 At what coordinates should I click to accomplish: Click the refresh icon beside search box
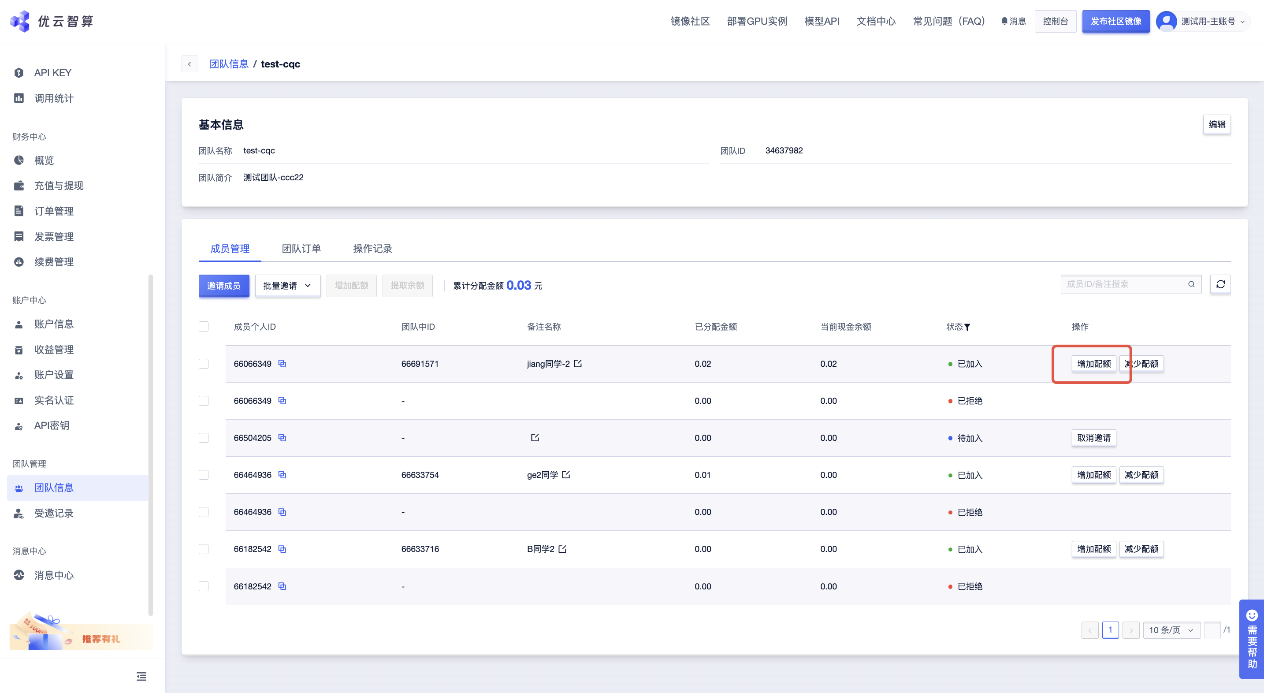[x=1220, y=284]
